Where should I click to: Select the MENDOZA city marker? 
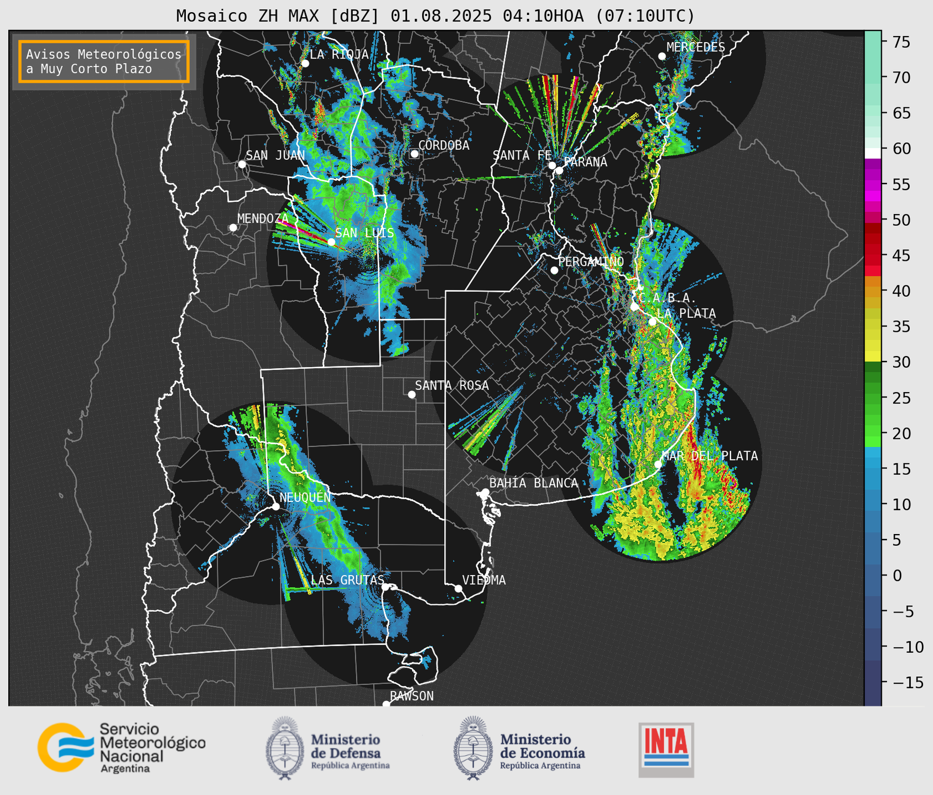pyautogui.click(x=233, y=228)
